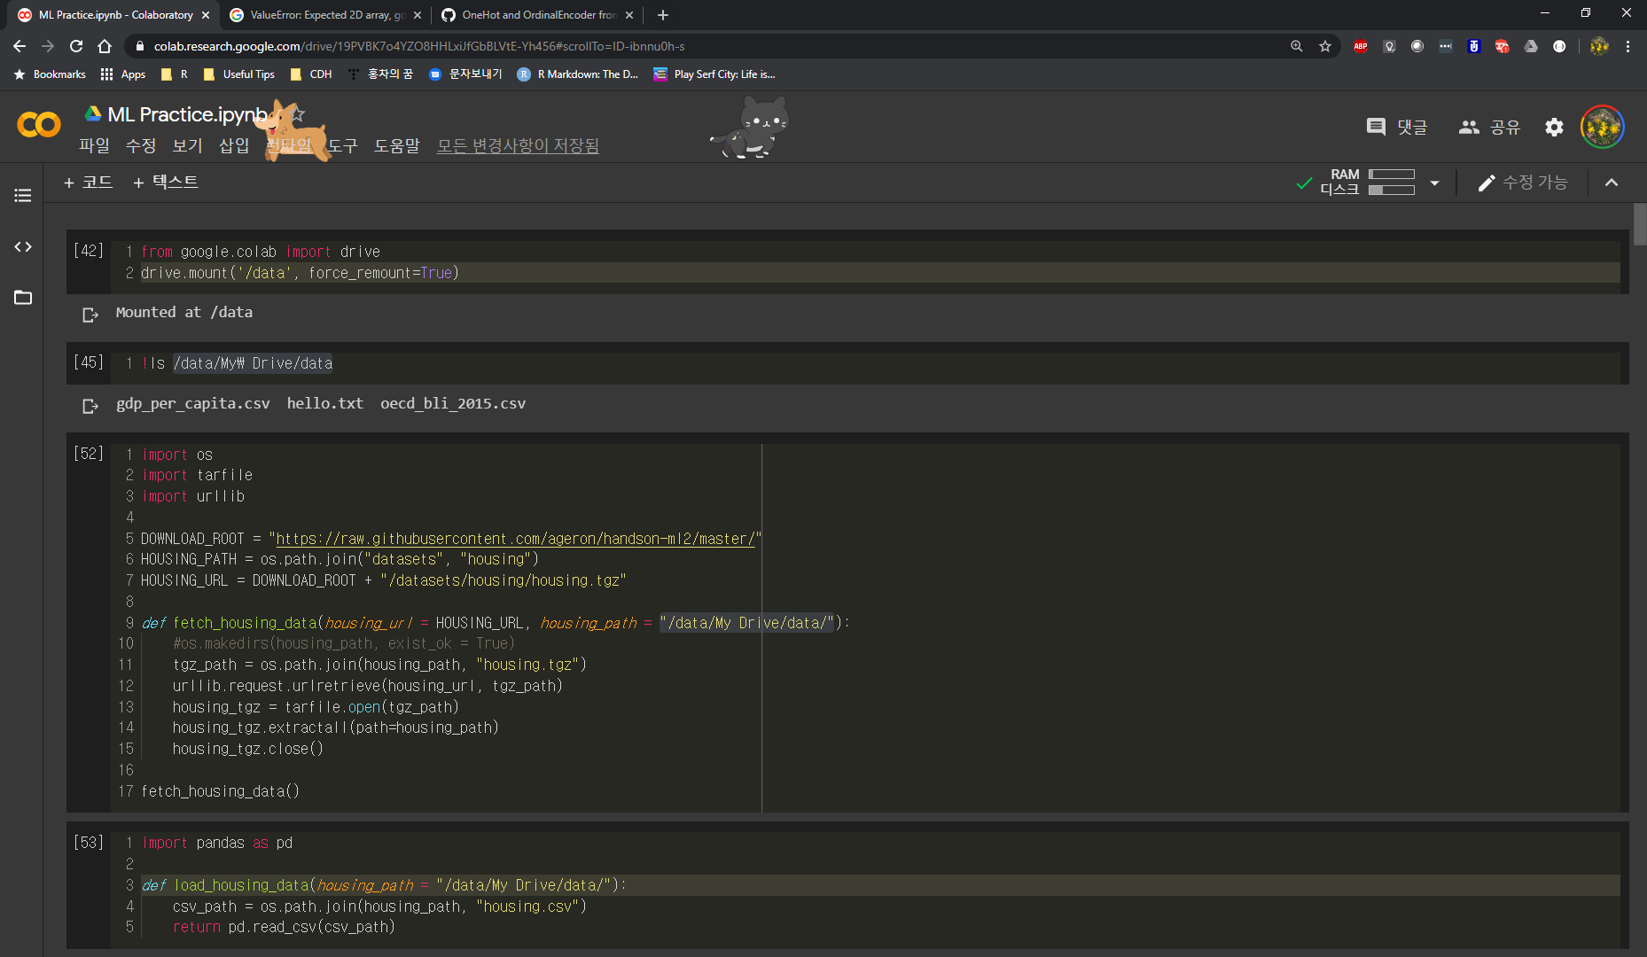
Task: Add a new code cell (+ 코드)
Action: pyautogui.click(x=88, y=183)
